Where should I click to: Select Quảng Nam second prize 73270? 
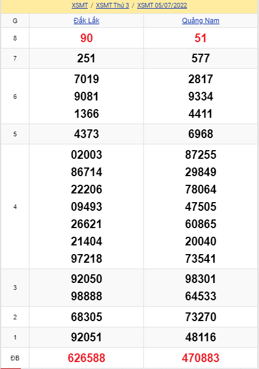coord(201,317)
